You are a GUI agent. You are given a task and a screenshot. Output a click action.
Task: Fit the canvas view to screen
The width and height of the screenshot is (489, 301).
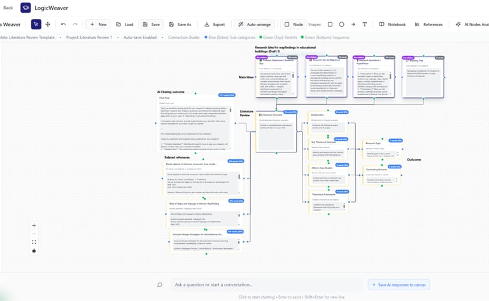click(x=34, y=242)
